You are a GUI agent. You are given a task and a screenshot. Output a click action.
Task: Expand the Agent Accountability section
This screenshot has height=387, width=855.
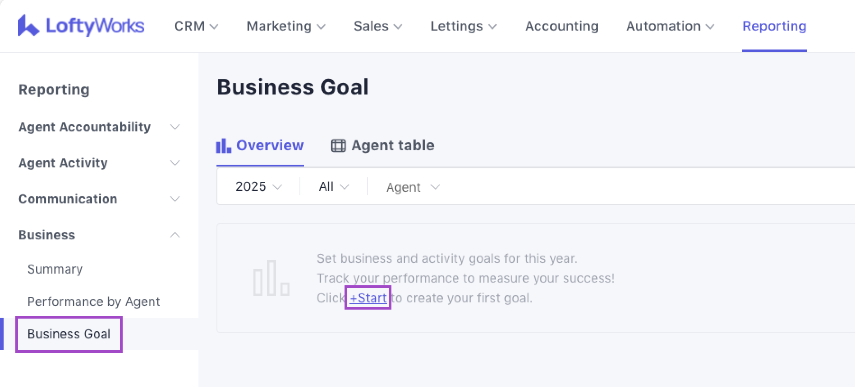(175, 127)
